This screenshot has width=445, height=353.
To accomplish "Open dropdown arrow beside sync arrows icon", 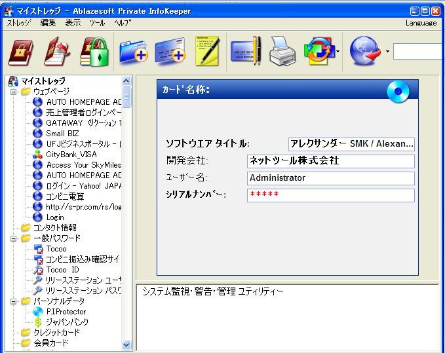I will tap(338, 52).
